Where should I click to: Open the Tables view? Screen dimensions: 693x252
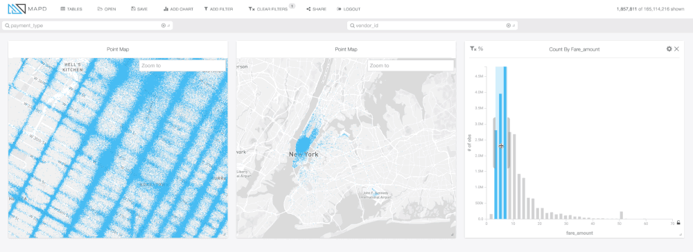(x=71, y=9)
